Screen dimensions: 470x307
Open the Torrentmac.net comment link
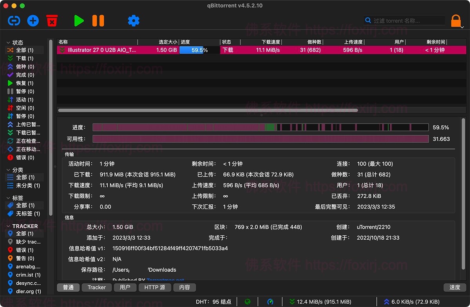165,280
